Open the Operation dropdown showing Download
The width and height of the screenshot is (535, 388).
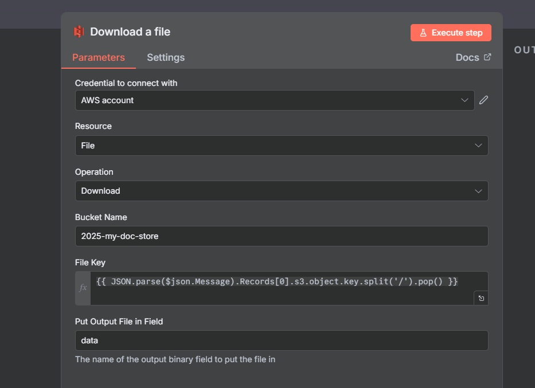coord(282,191)
